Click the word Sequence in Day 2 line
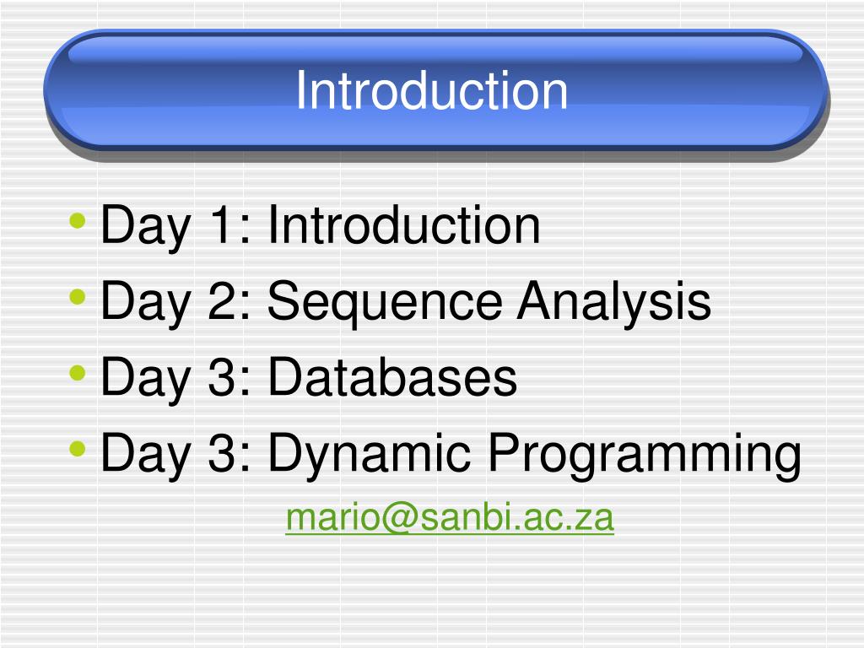Image resolution: width=864 pixels, height=648 pixels. point(385,304)
